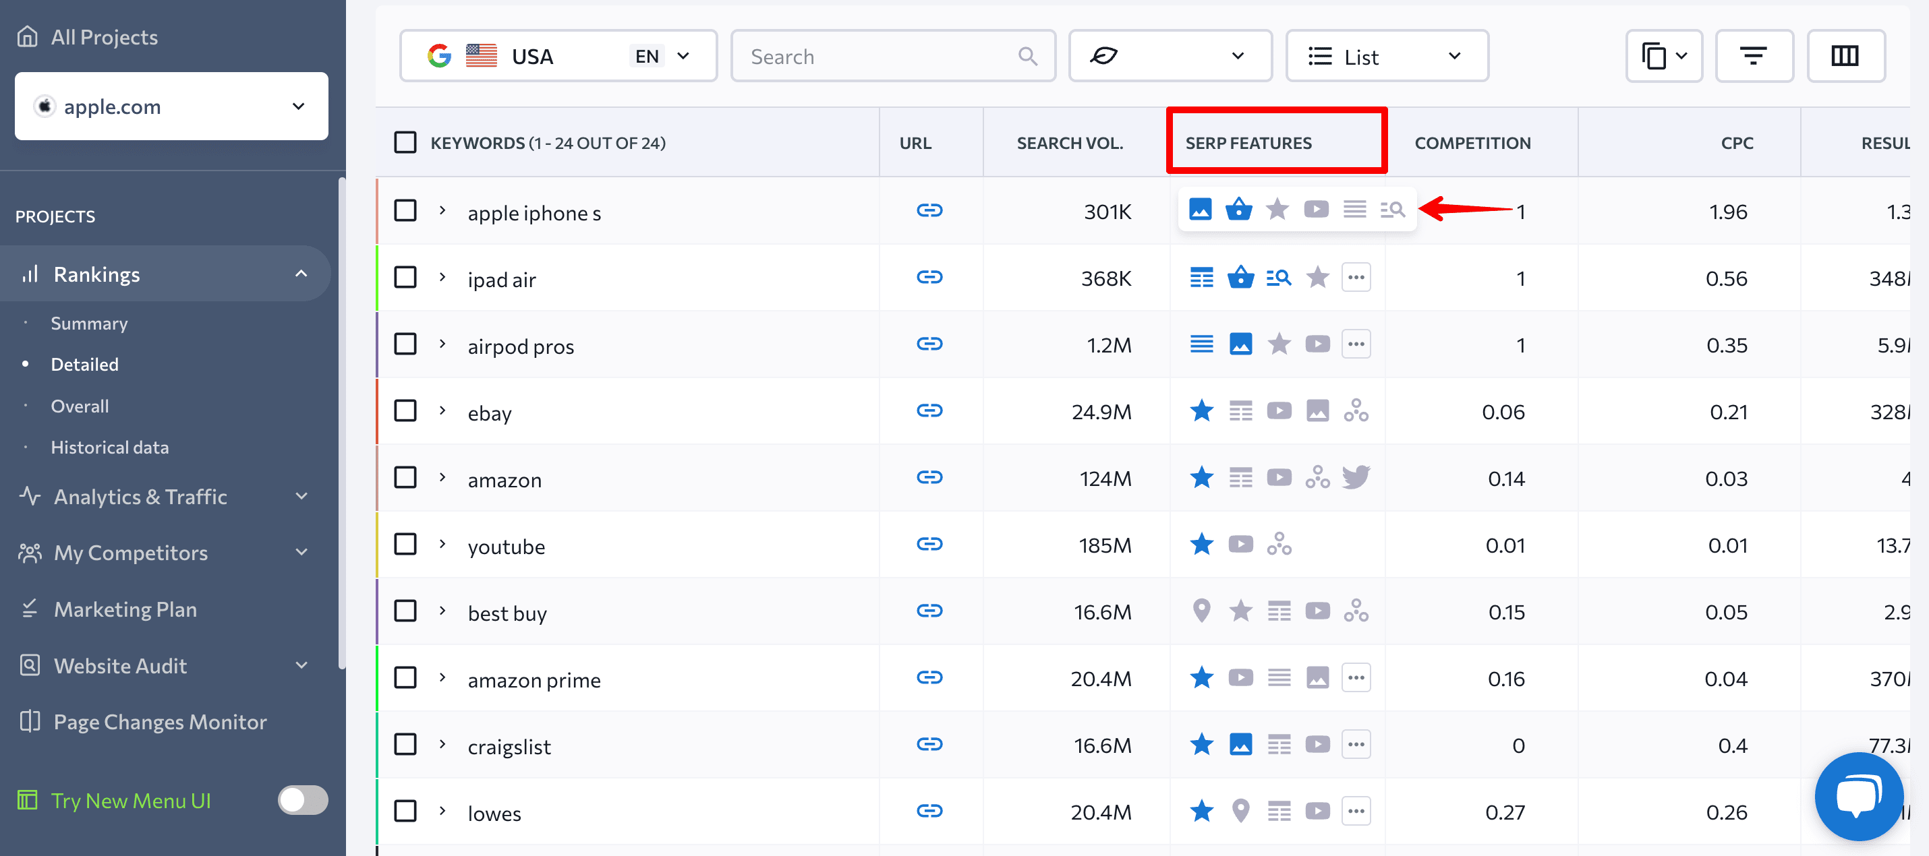
Task: Click the Twitter icon on amazon row
Action: (x=1358, y=477)
